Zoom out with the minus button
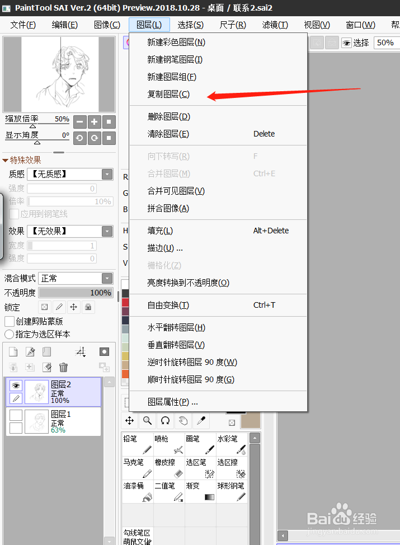The height and width of the screenshot is (545, 400). 79,122
